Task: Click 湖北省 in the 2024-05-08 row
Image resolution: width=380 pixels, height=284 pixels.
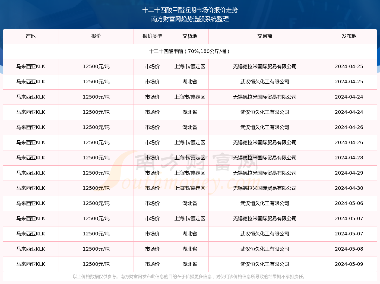Action: pos(190,249)
